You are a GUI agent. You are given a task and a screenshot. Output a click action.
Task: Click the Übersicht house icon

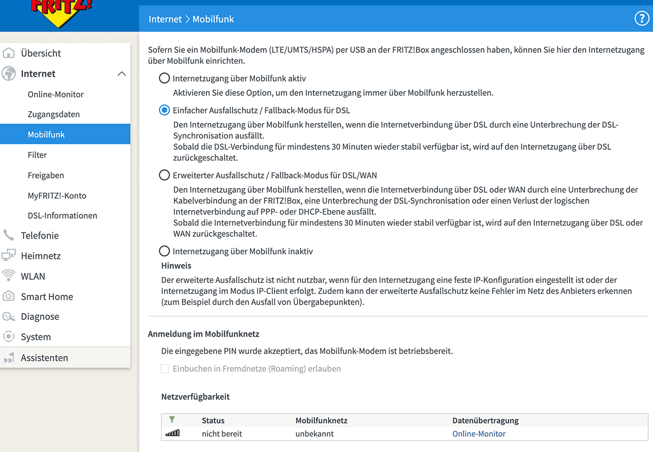9,53
